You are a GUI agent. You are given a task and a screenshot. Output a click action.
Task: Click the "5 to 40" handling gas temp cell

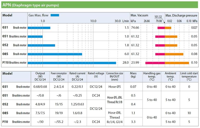152,100
